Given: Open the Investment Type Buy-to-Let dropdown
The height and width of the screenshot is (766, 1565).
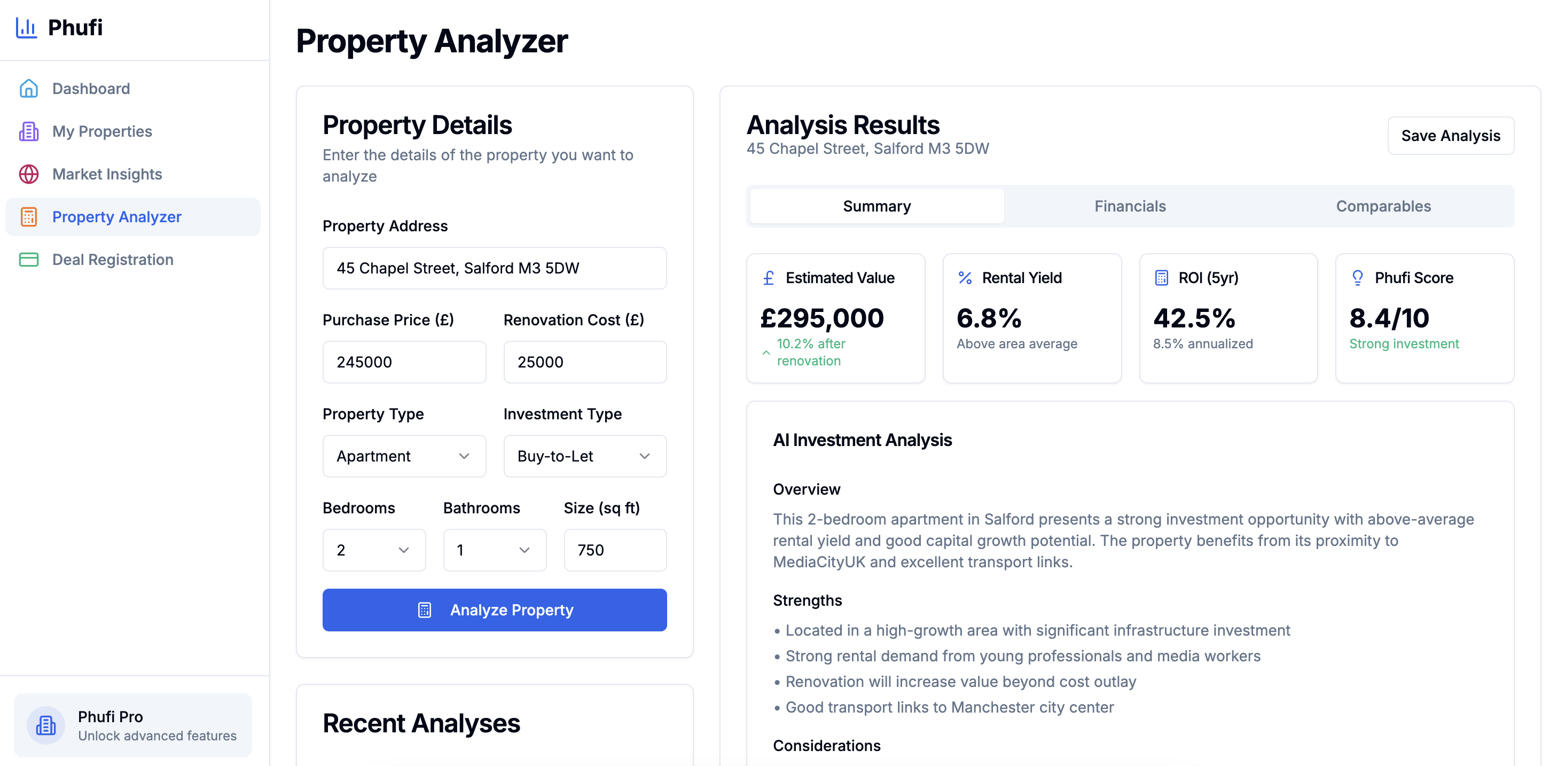Looking at the screenshot, I should [x=584, y=456].
